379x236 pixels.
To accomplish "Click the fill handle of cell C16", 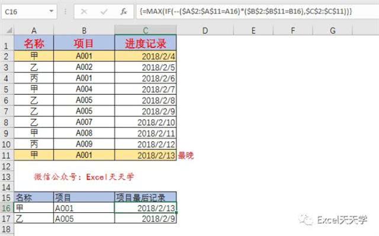I will pyautogui.click(x=176, y=213).
